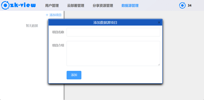Image resolution: width=204 pixels, height=100 pixels.
Task: Click the 添加项目 link
Action: pyautogui.click(x=53, y=15)
